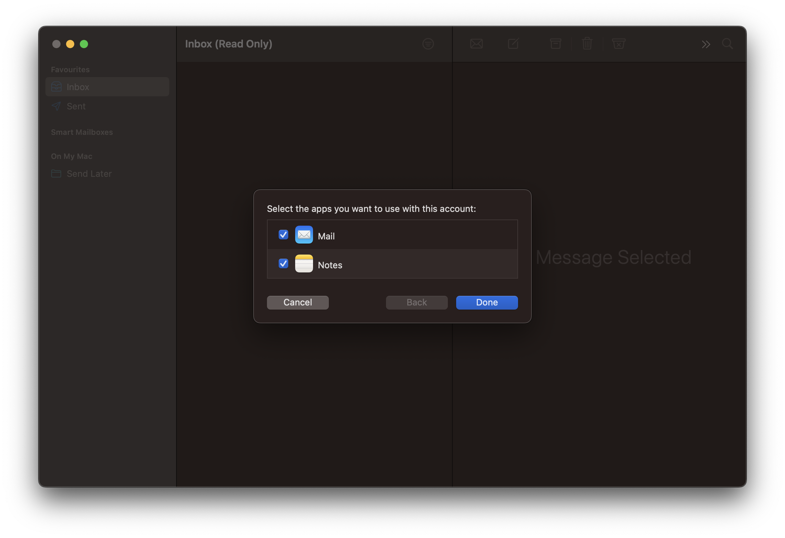Select the Inbox mailbox icon in sidebar
The width and height of the screenshot is (785, 538).
[x=56, y=87]
